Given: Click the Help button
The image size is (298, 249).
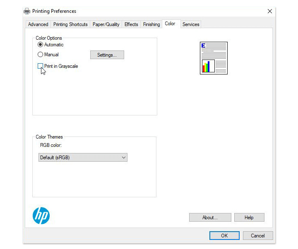Looking at the screenshot, I should click(249, 218).
